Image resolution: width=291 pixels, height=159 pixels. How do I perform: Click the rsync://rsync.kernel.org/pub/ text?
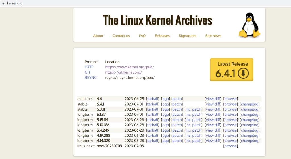pos(130,78)
